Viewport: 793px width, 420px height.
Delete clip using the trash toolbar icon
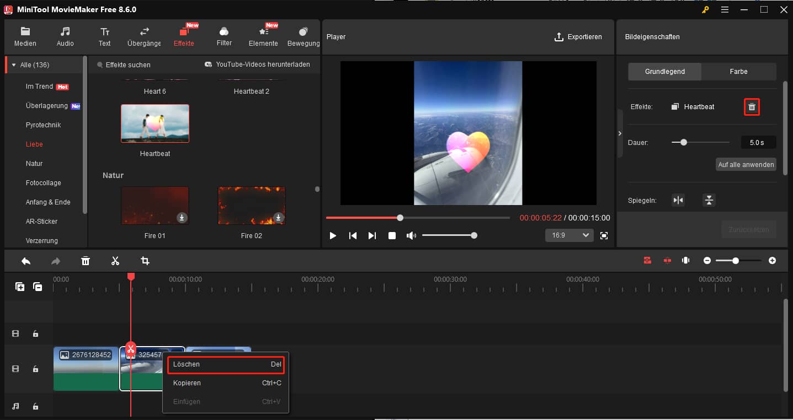86,260
